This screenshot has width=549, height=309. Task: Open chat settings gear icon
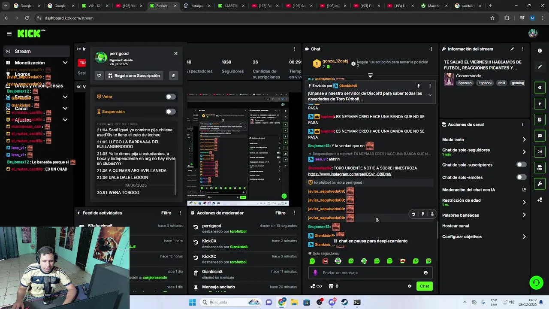coord(410,286)
